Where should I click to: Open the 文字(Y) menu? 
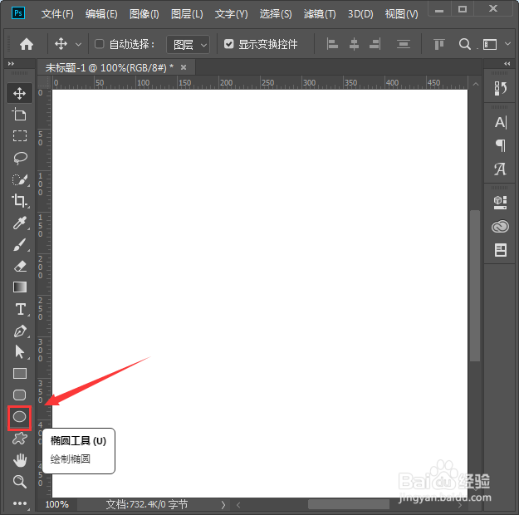(231, 14)
